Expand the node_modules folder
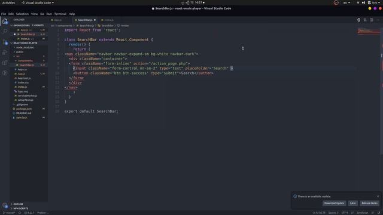This screenshot has height=215, width=383. (x=25, y=48)
